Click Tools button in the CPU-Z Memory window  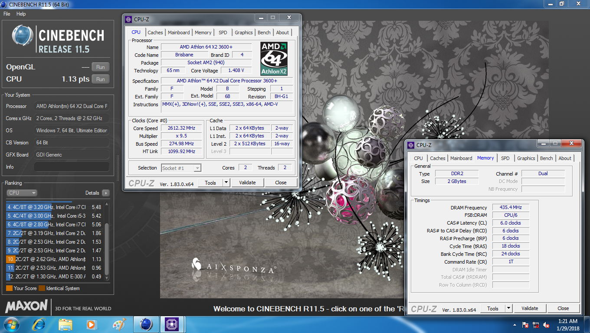[x=493, y=308]
